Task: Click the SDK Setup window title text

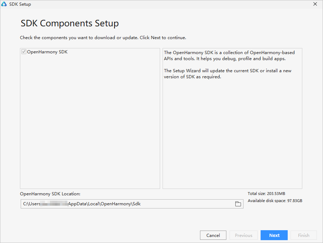Action: pos(20,4)
